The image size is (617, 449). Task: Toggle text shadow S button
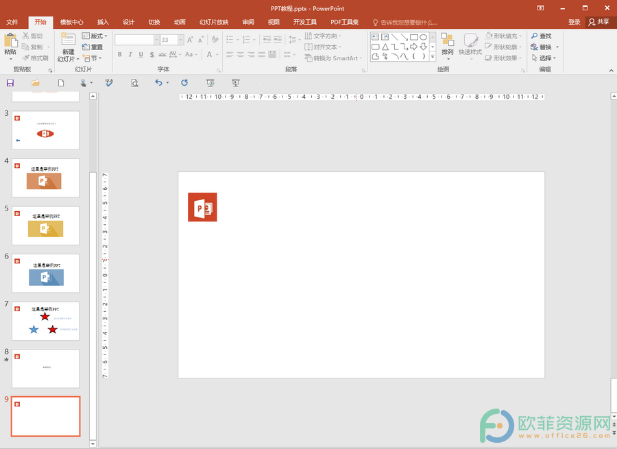pos(152,55)
